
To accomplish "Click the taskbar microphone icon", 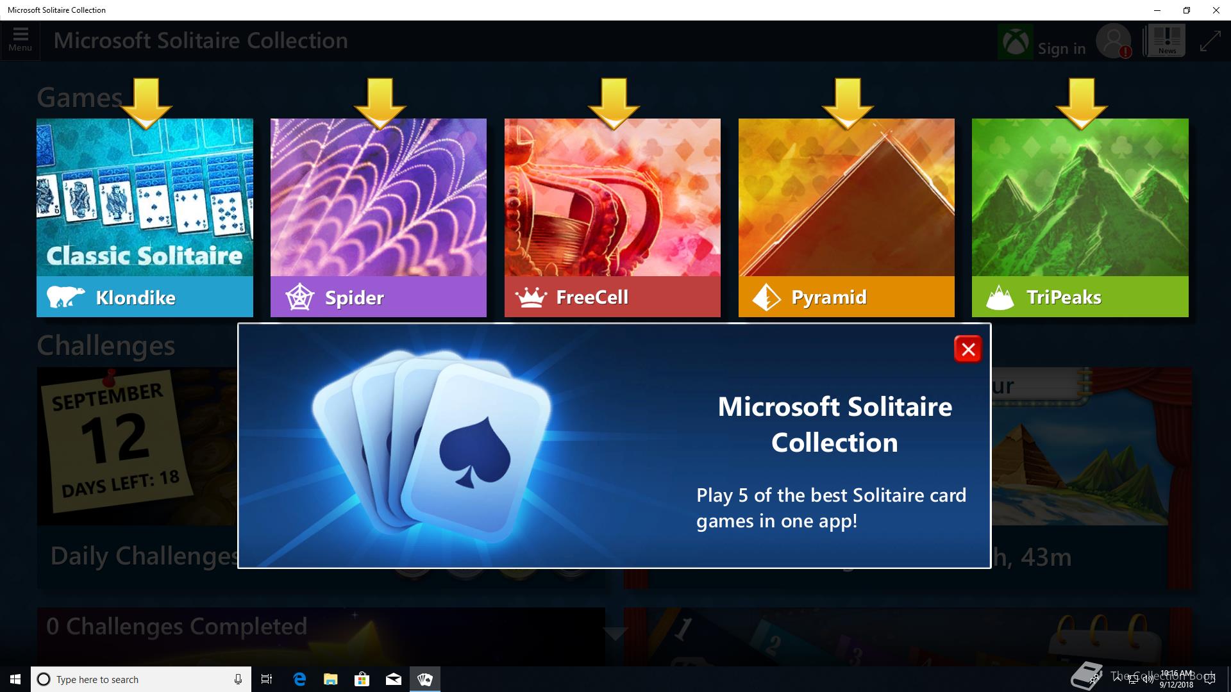I will point(238,679).
